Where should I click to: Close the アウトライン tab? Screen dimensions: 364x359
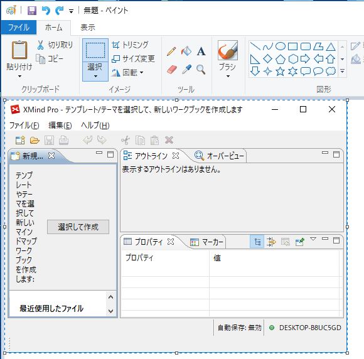point(176,156)
